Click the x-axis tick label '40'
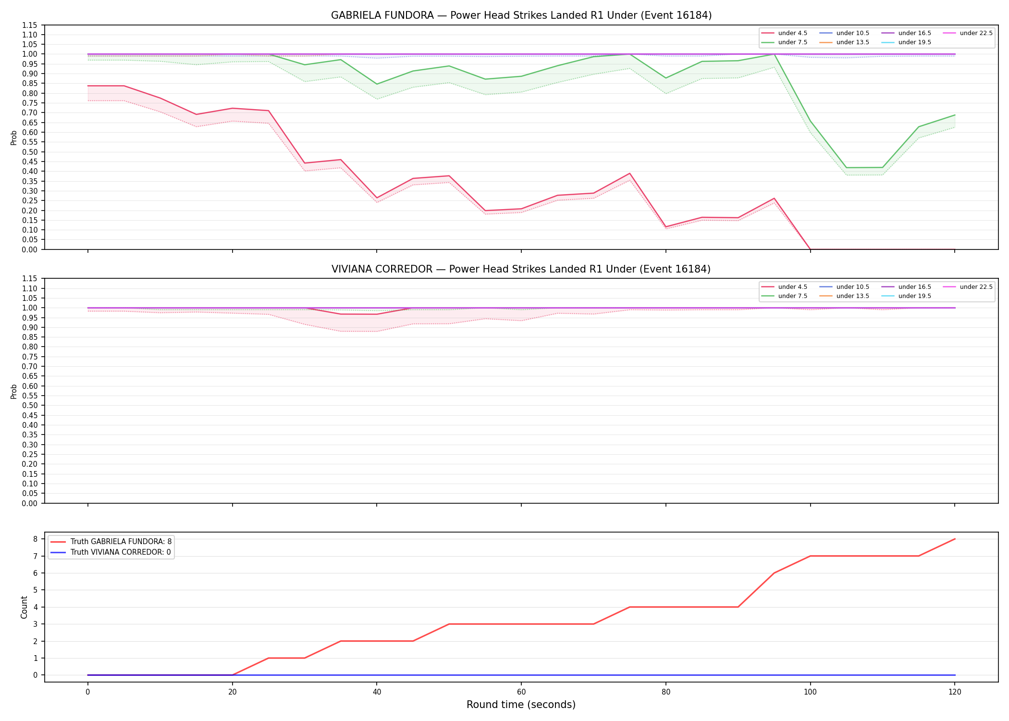1009x721 pixels. [x=377, y=692]
